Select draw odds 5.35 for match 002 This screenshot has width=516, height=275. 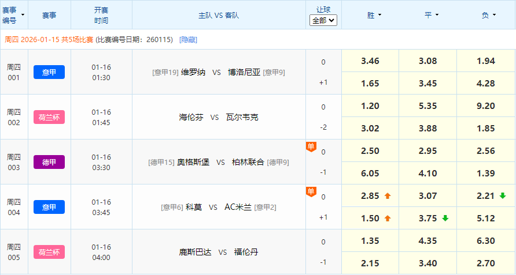(428, 106)
